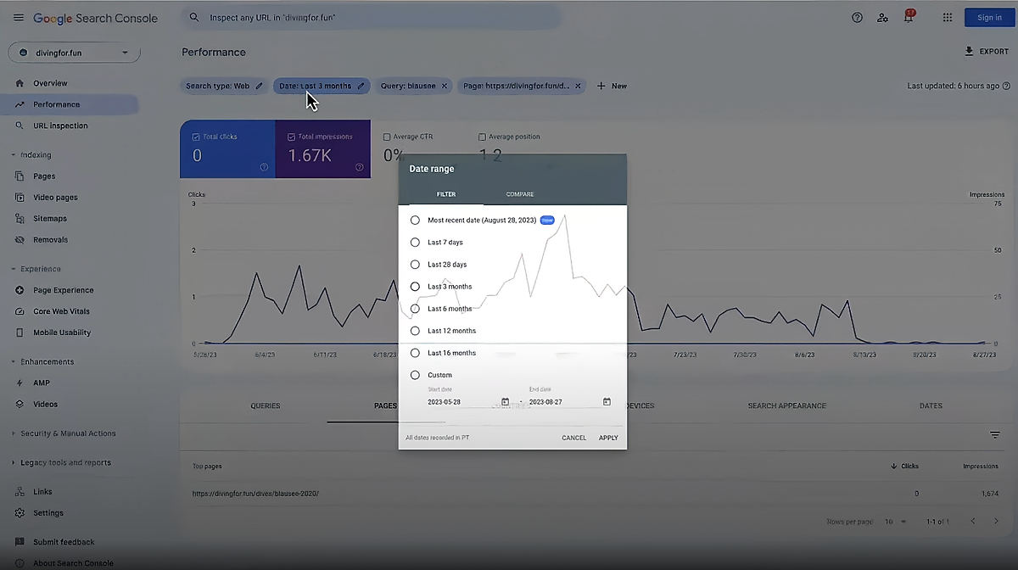Screen dimensions: 1018x570
Task: Select the Last 12 months option
Action: click(415, 331)
